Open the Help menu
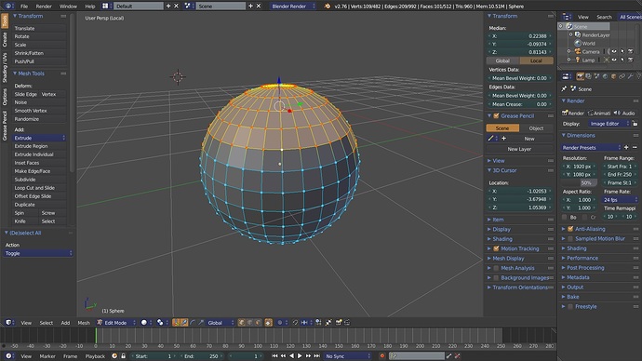 89,7
